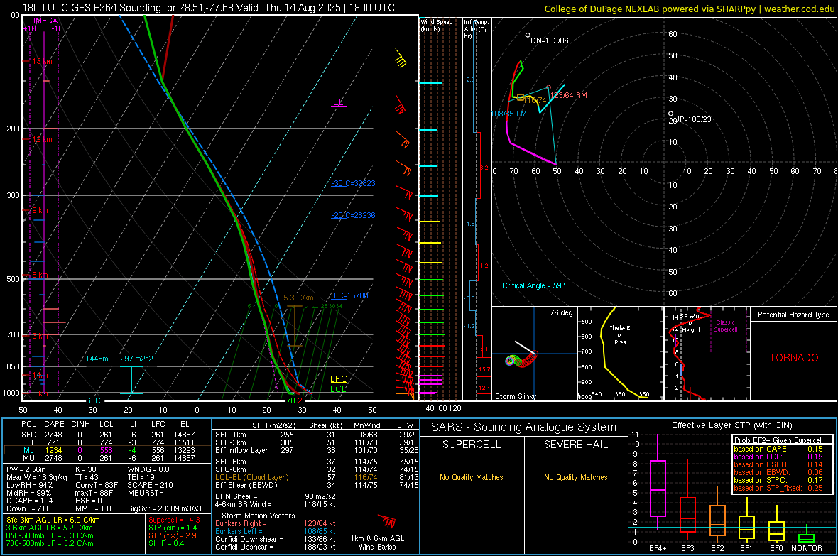The height and width of the screenshot is (556, 838).
Task: Click the 0 C=15780' height label
Action: [x=349, y=295]
